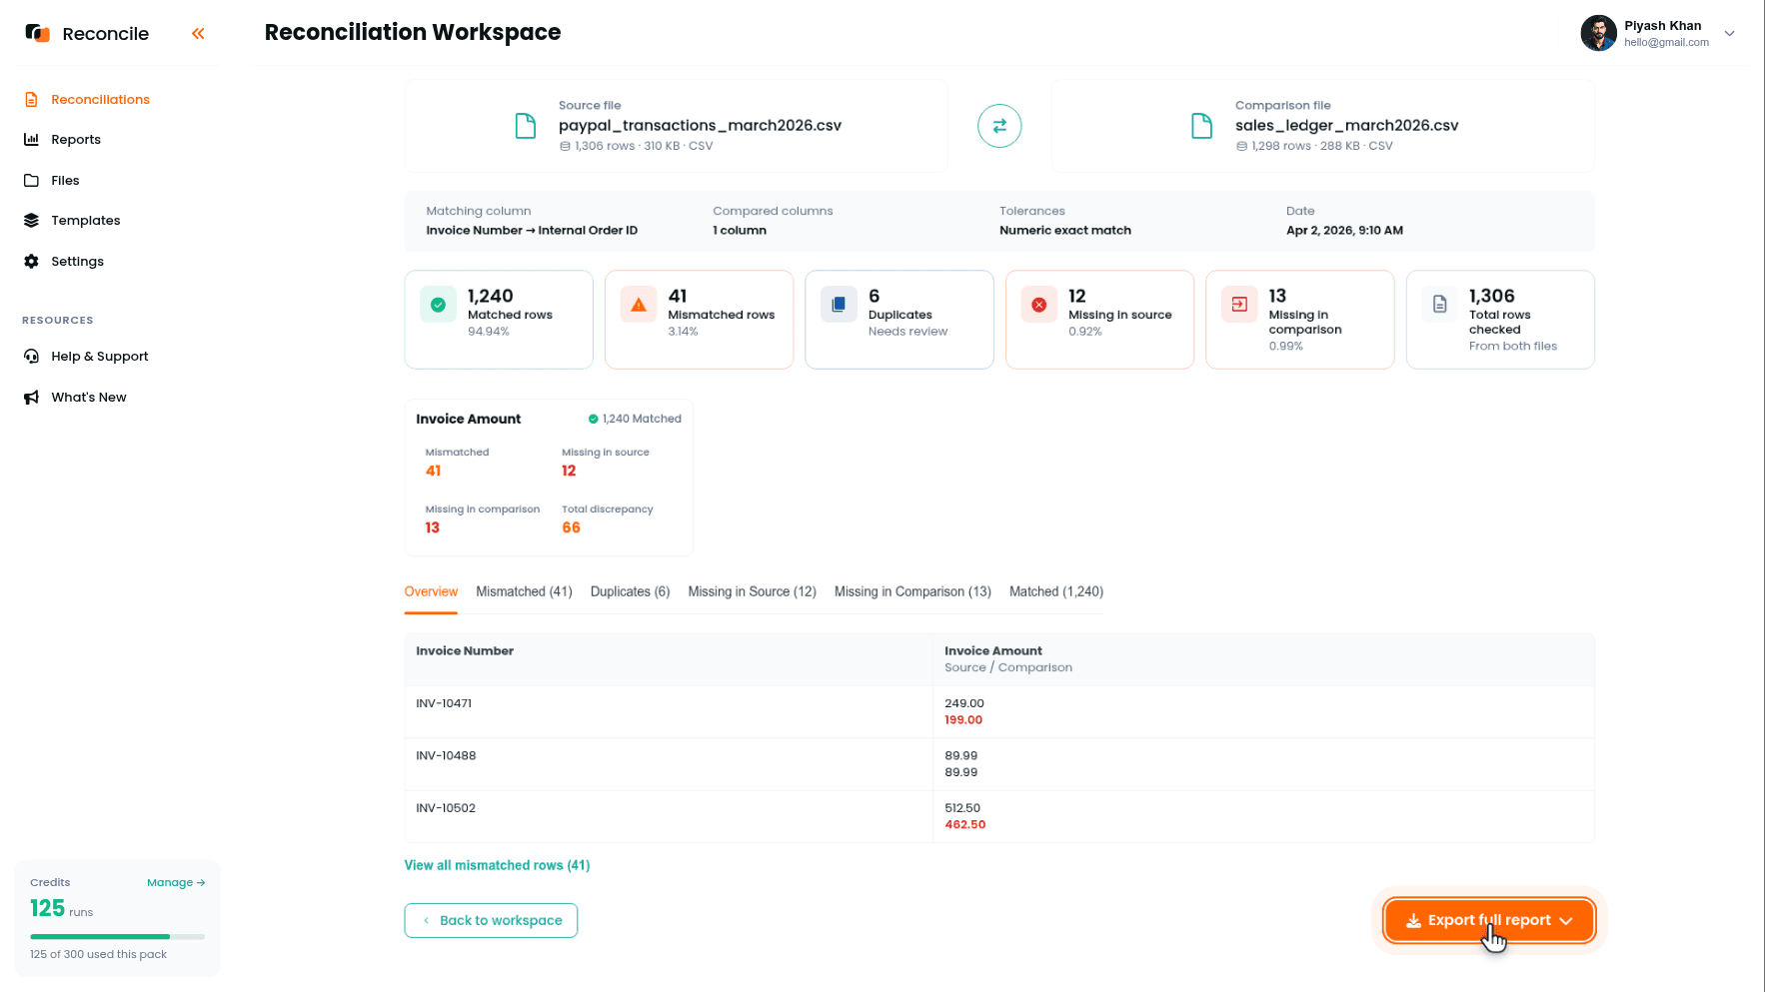Click Invoice Number → Internal Order ID mapping
This screenshot has width=1765, height=992.
point(532,231)
